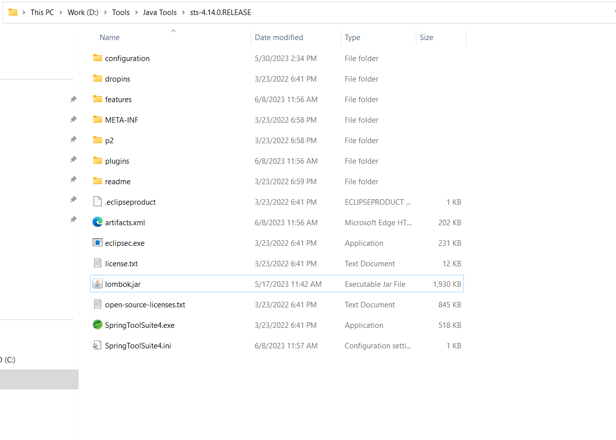Click the pin icon beside META-INF row
This screenshot has height=440, width=616.
pyautogui.click(x=73, y=120)
